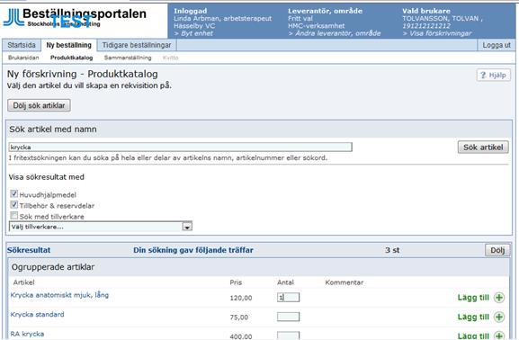Log out using Logga ut
The width and height of the screenshot is (519, 340).
(497, 45)
